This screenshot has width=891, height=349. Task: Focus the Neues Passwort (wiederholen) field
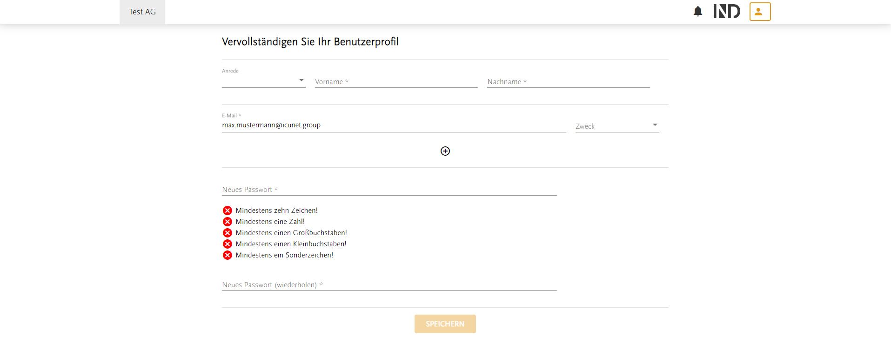(x=389, y=284)
